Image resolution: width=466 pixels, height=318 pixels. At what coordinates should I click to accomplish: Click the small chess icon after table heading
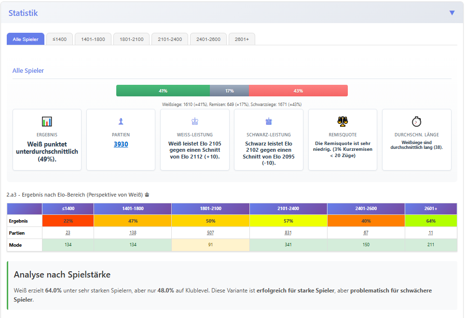[x=147, y=195]
